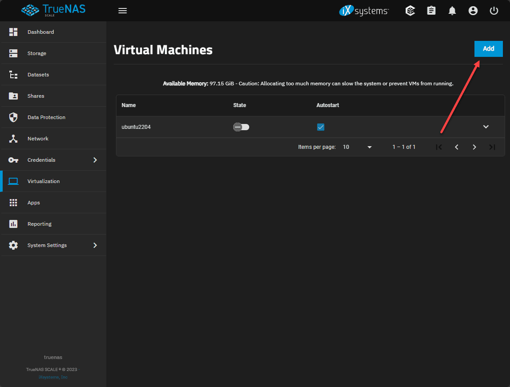This screenshot has width=510, height=387.
Task: Open the notifications bell icon
Action: tap(452, 11)
